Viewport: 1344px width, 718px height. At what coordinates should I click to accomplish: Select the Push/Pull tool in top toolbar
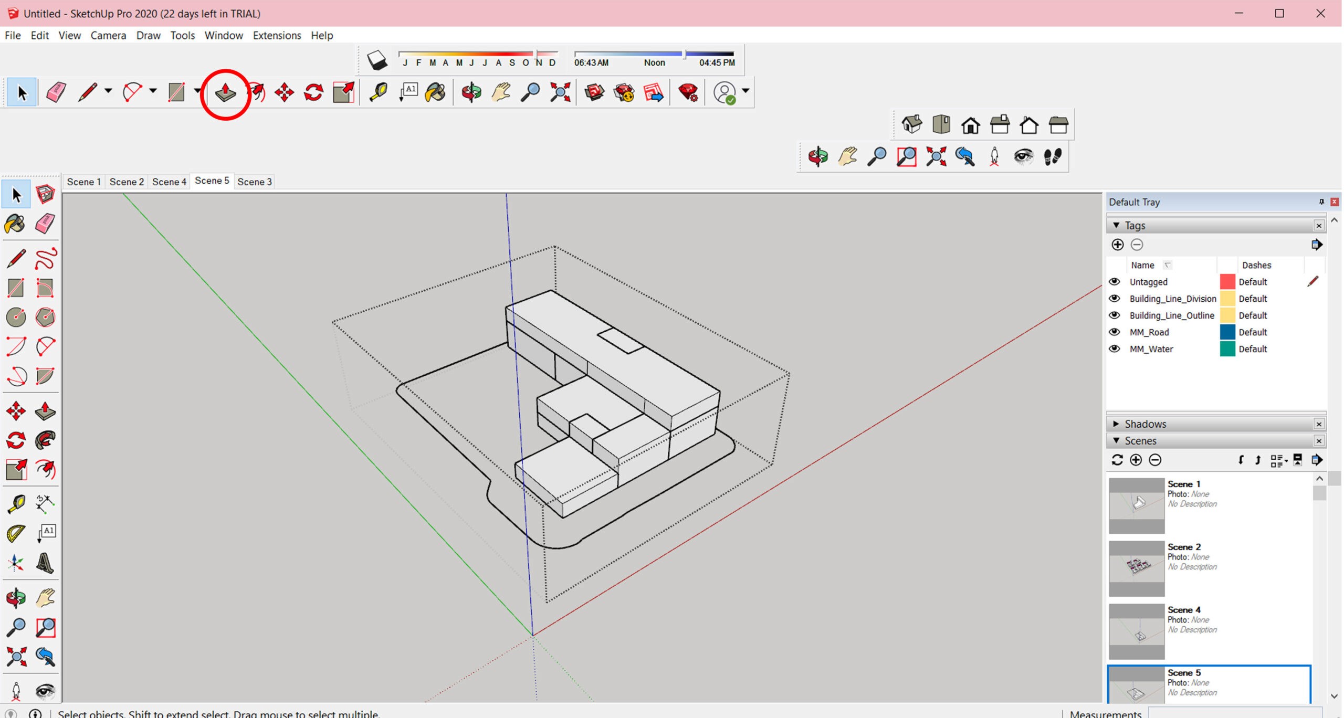(225, 92)
